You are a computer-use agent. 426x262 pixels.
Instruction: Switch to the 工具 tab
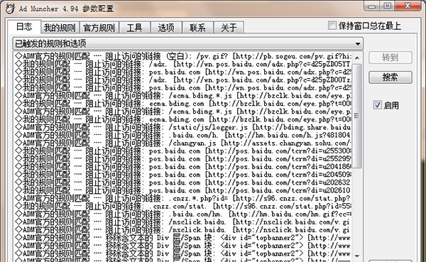[x=134, y=28]
